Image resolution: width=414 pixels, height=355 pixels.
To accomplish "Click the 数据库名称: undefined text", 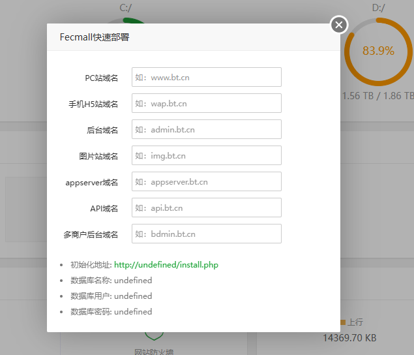I will point(111,281).
